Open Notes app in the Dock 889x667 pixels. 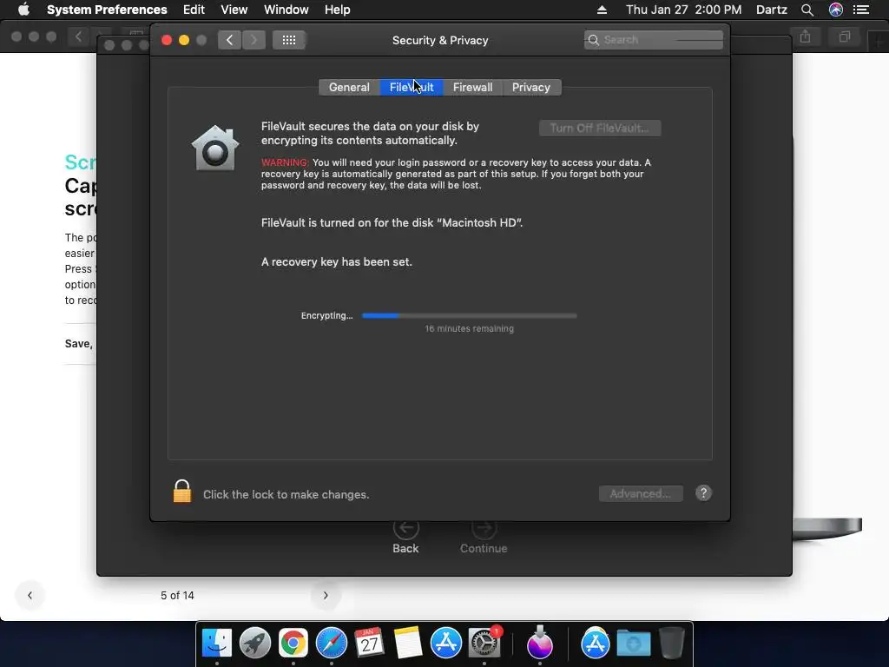(407, 644)
